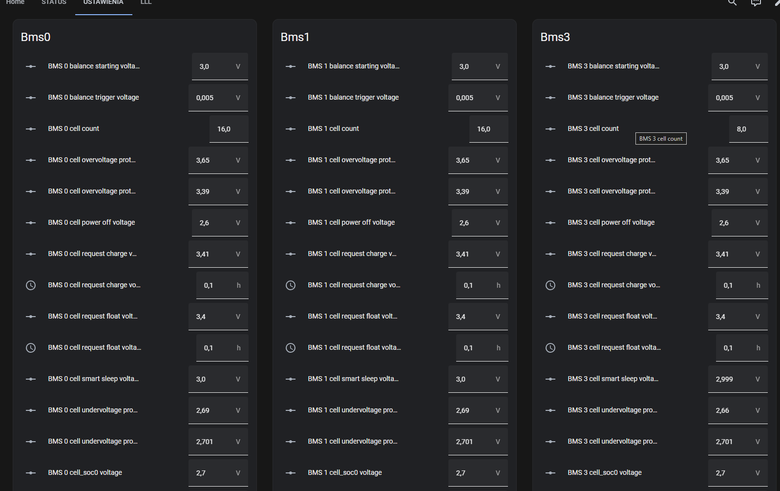Click the slider icon beside BMS 0 balance starting voltage
Screen dimensions: 780x491
(x=31, y=66)
